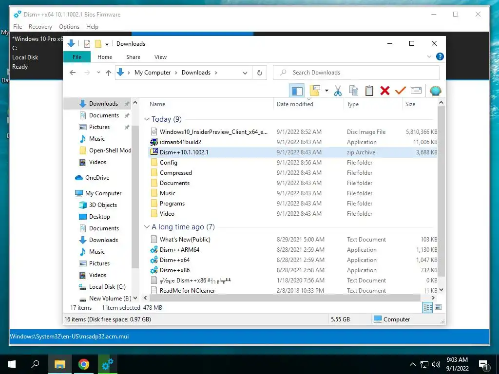This screenshot has height=374, width=499.
Task: Click the horizontal scrollbar of file list
Action: 285,298
